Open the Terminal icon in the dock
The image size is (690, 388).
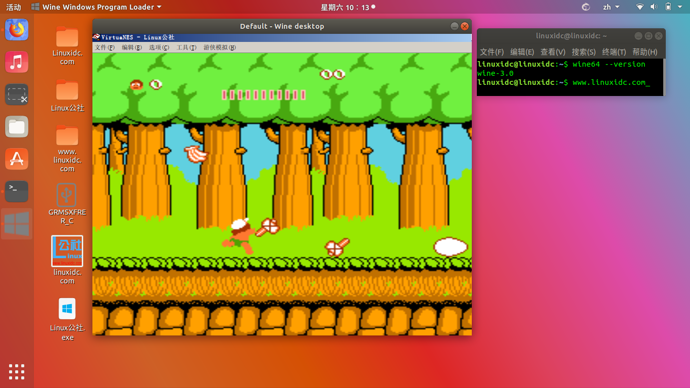pos(17,191)
